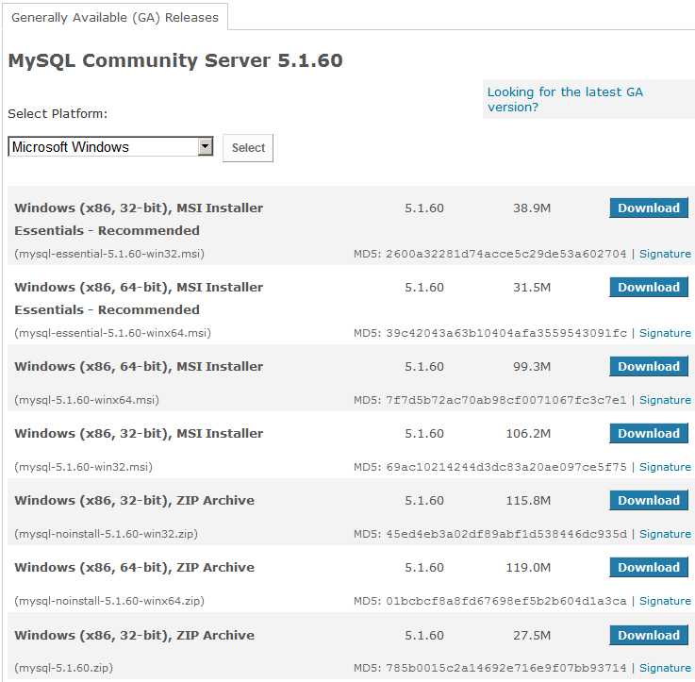The width and height of the screenshot is (695, 682).
Task: Click the 99.3M file size value
Action: [x=532, y=367]
